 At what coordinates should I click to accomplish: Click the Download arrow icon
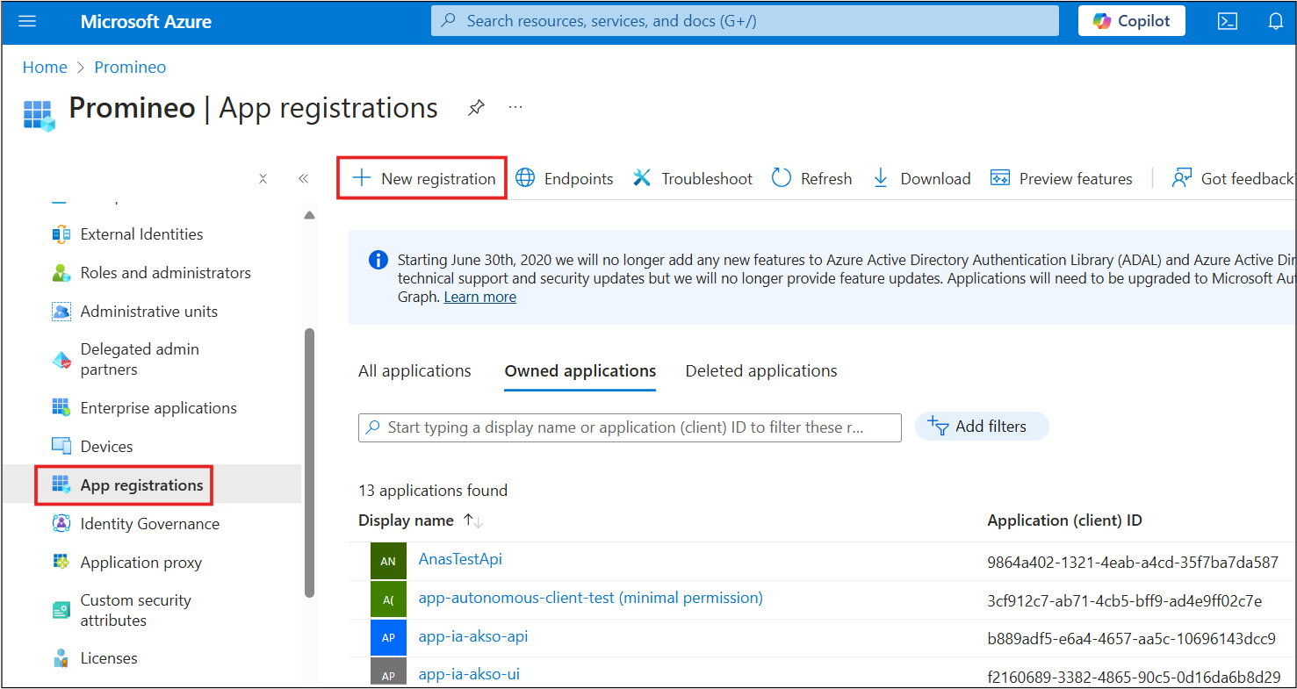coord(881,178)
